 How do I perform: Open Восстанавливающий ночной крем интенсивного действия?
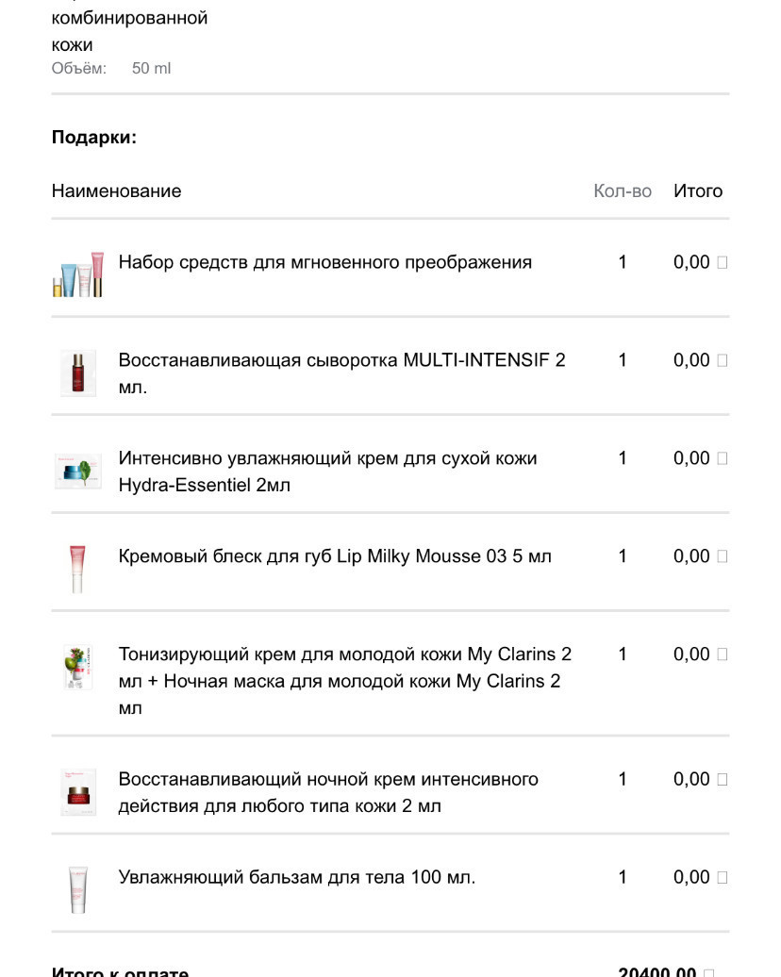(328, 792)
